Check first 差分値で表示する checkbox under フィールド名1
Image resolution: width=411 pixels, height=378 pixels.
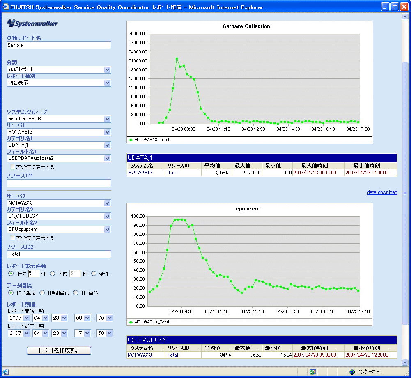(x=12, y=166)
